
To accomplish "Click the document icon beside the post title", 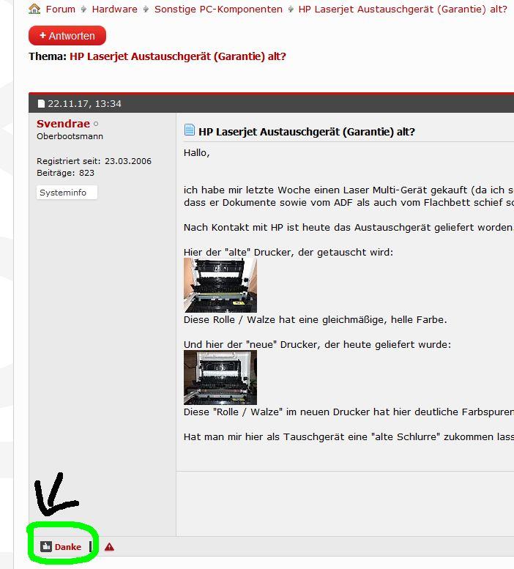I will point(190,130).
